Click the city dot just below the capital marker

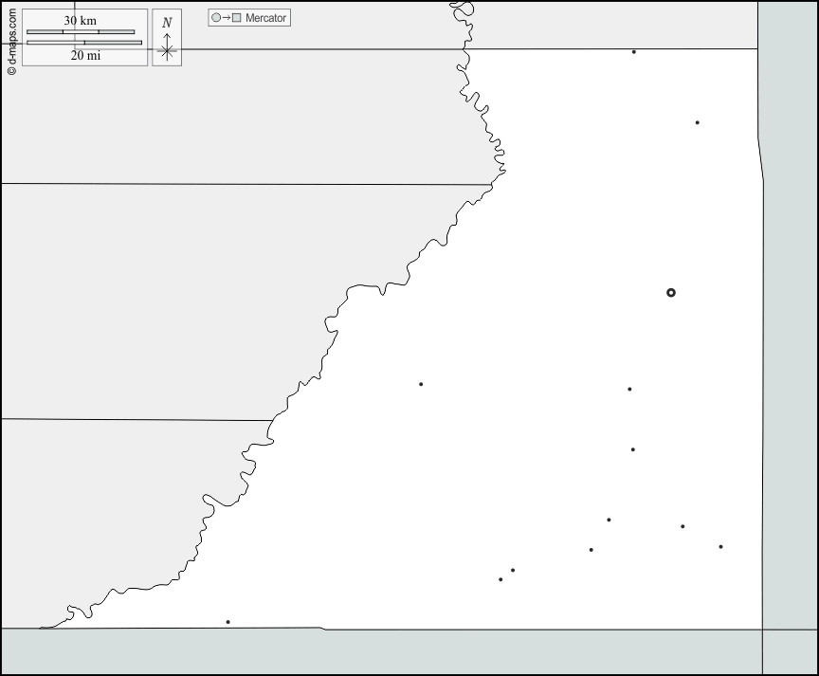tap(629, 389)
